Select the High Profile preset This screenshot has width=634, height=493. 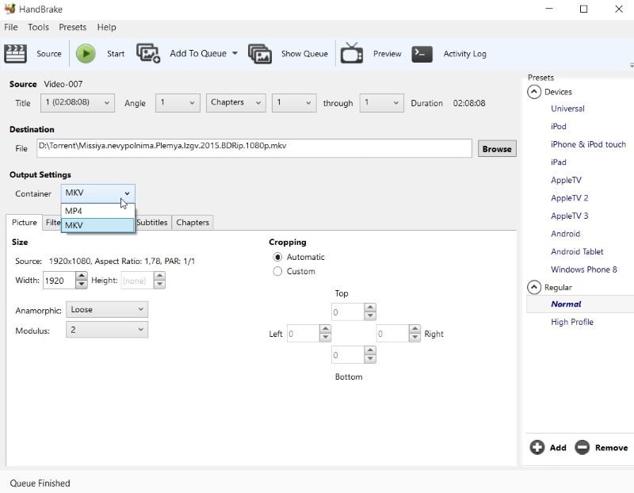point(572,322)
